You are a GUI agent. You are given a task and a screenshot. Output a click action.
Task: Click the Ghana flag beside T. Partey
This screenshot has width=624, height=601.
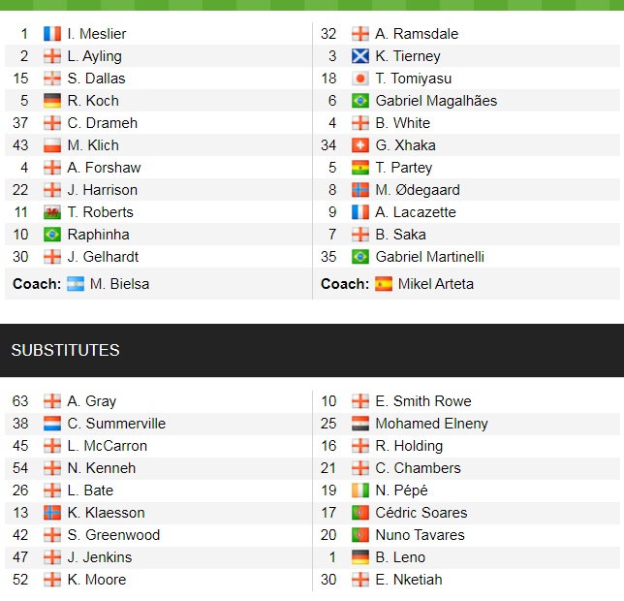pos(360,168)
